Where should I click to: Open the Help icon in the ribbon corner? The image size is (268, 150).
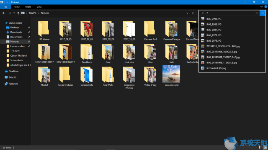click(x=266, y=7)
